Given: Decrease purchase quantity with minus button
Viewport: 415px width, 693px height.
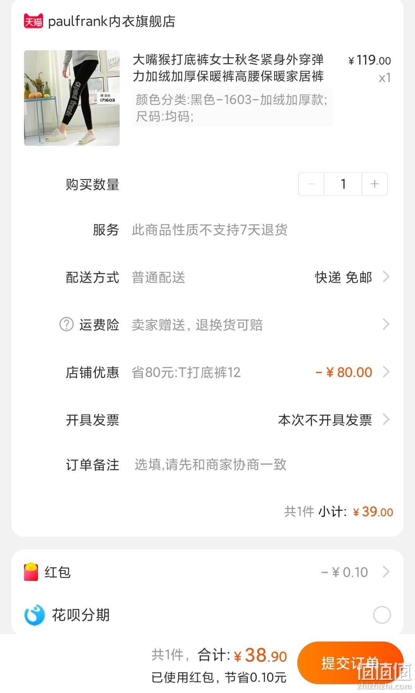Looking at the screenshot, I should click(x=311, y=184).
